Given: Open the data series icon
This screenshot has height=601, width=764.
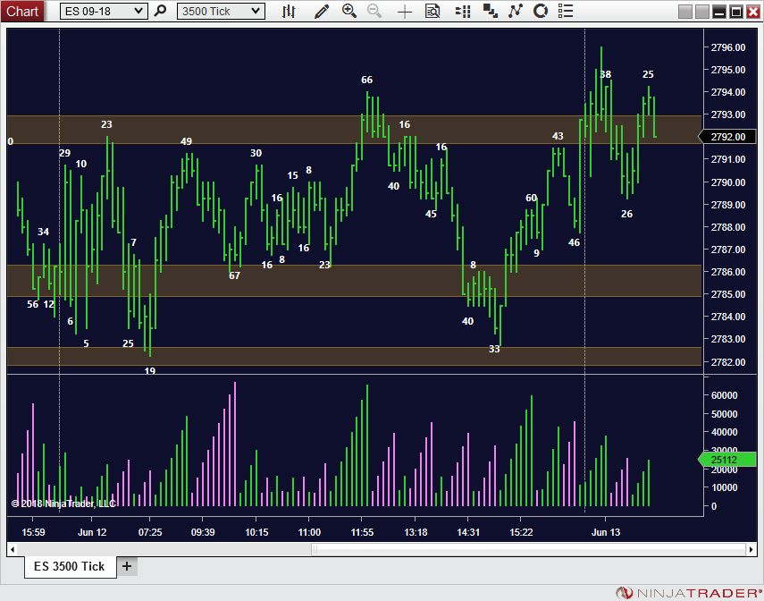Looking at the screenshot, I should point(491,11).
